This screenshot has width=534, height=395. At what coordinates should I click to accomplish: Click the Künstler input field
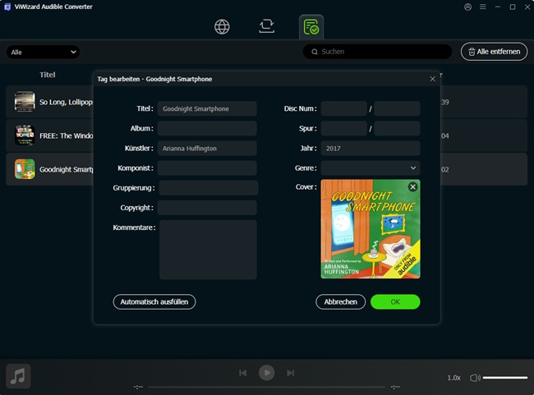pos(207,148)
